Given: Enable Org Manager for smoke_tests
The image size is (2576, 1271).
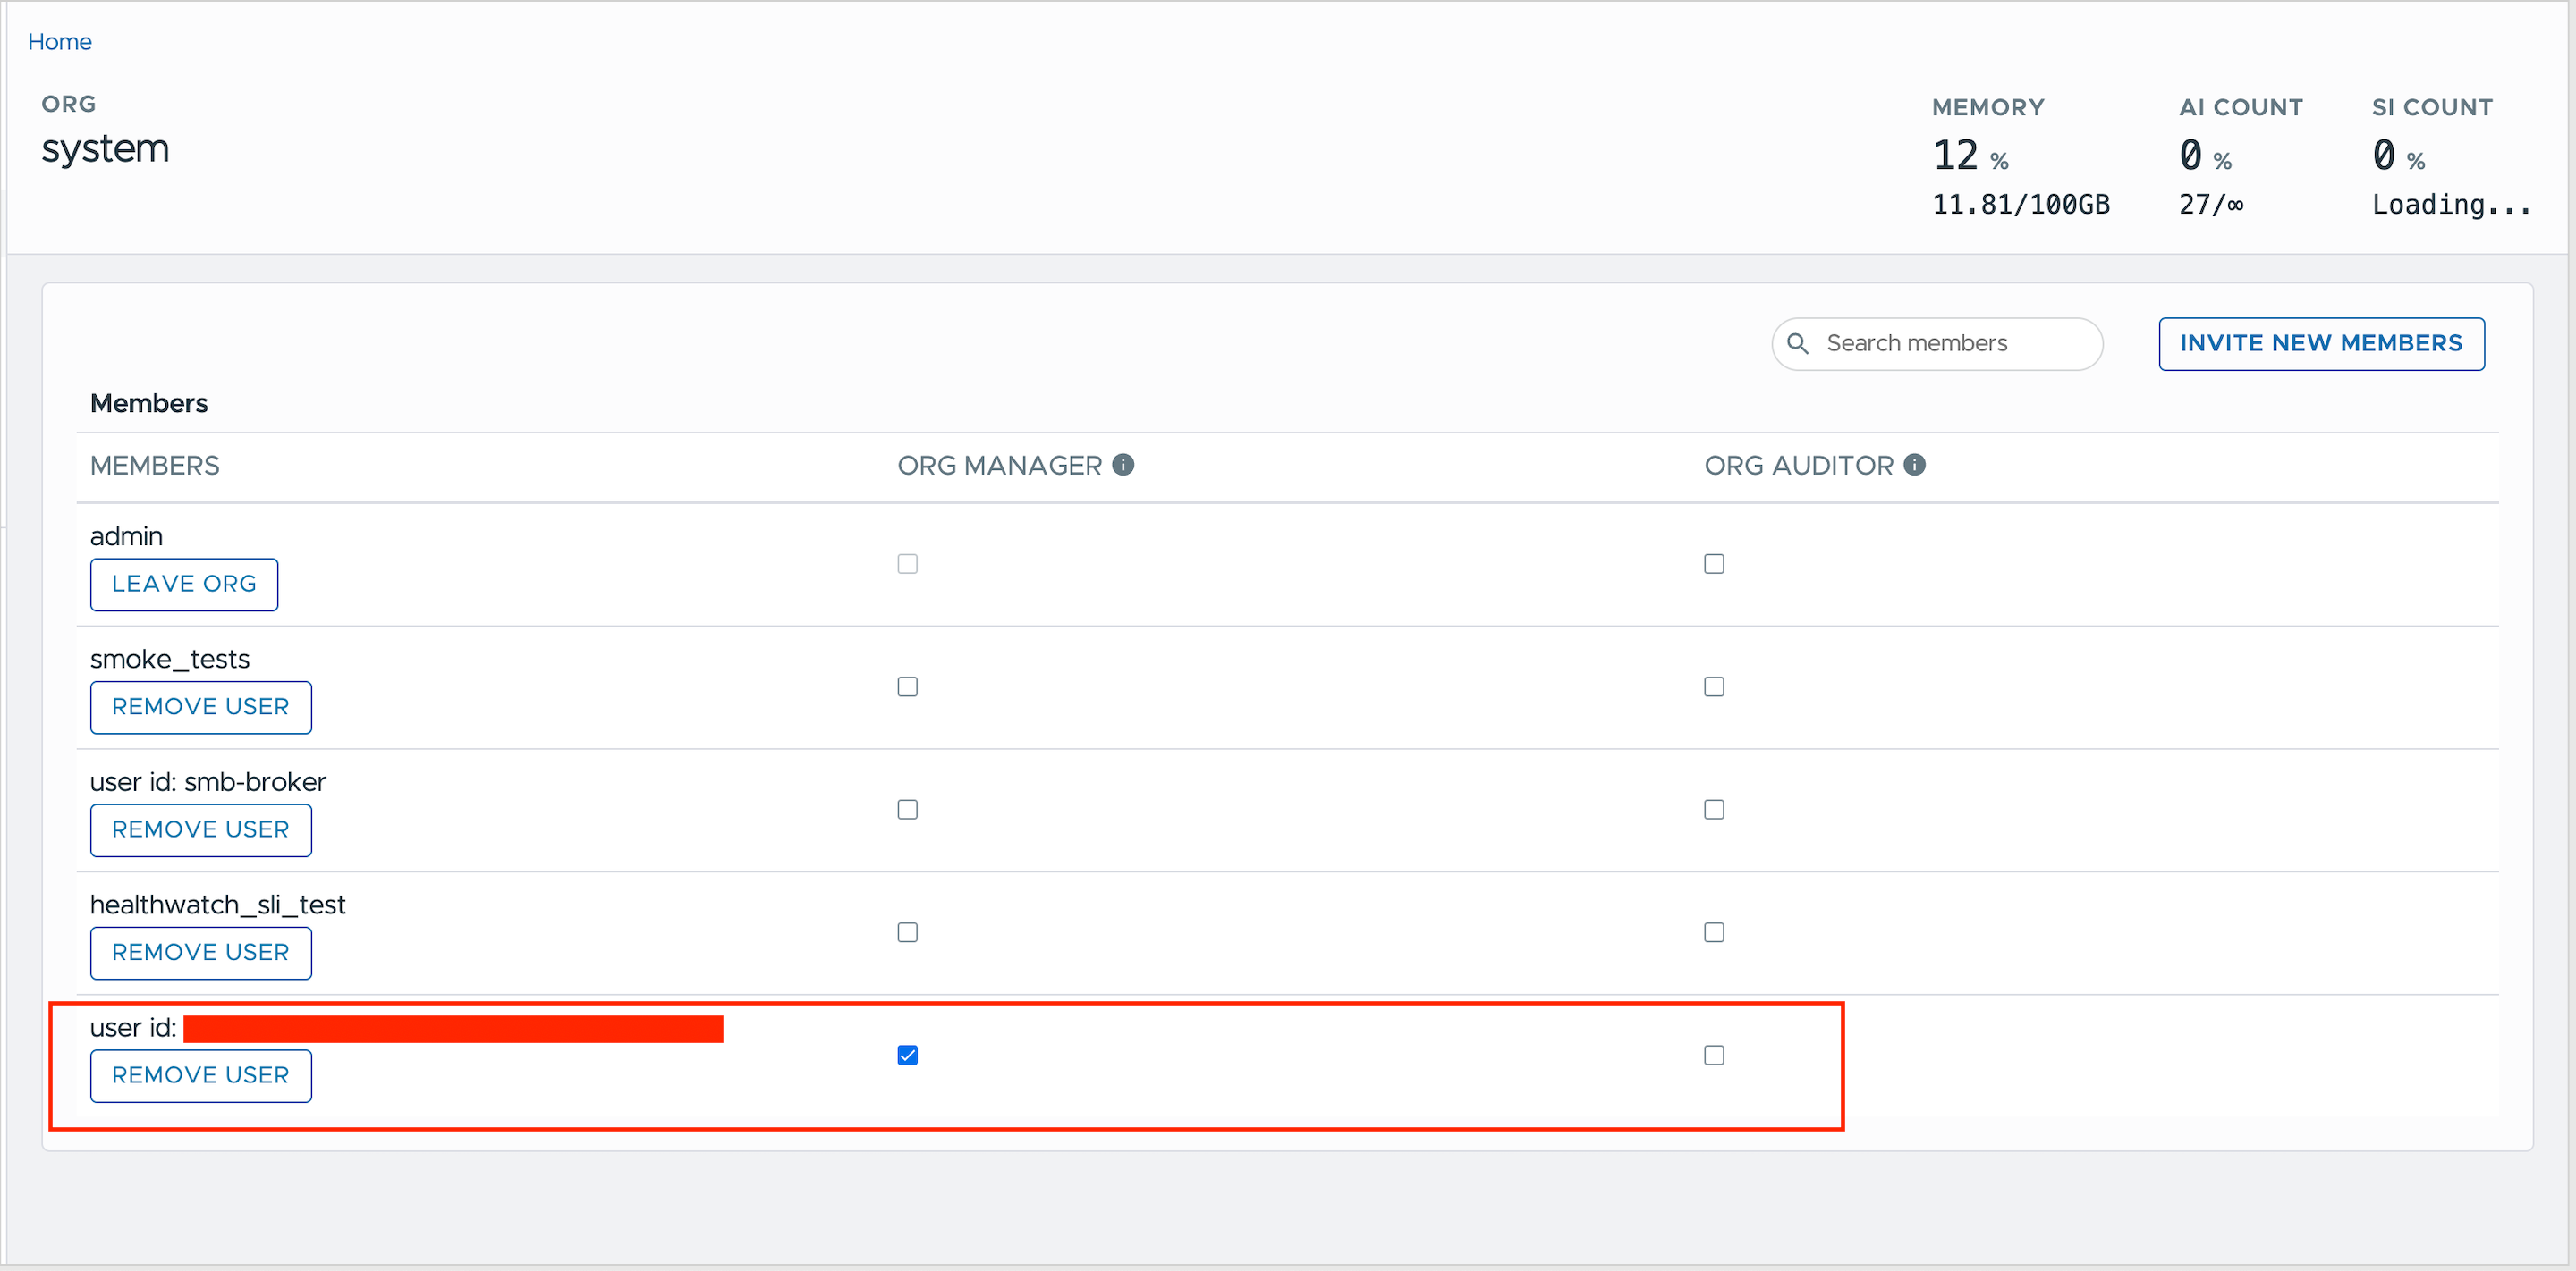Looking at the screenshot, I should click(x=907, y=686).
